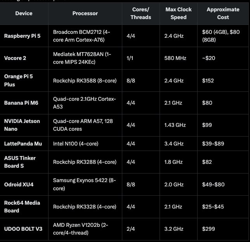Viewport: 250px width, 242px height.
Task: Click the Quad-core 2.1GHz Cortex-A53 cell
Action: click(85, 103)
